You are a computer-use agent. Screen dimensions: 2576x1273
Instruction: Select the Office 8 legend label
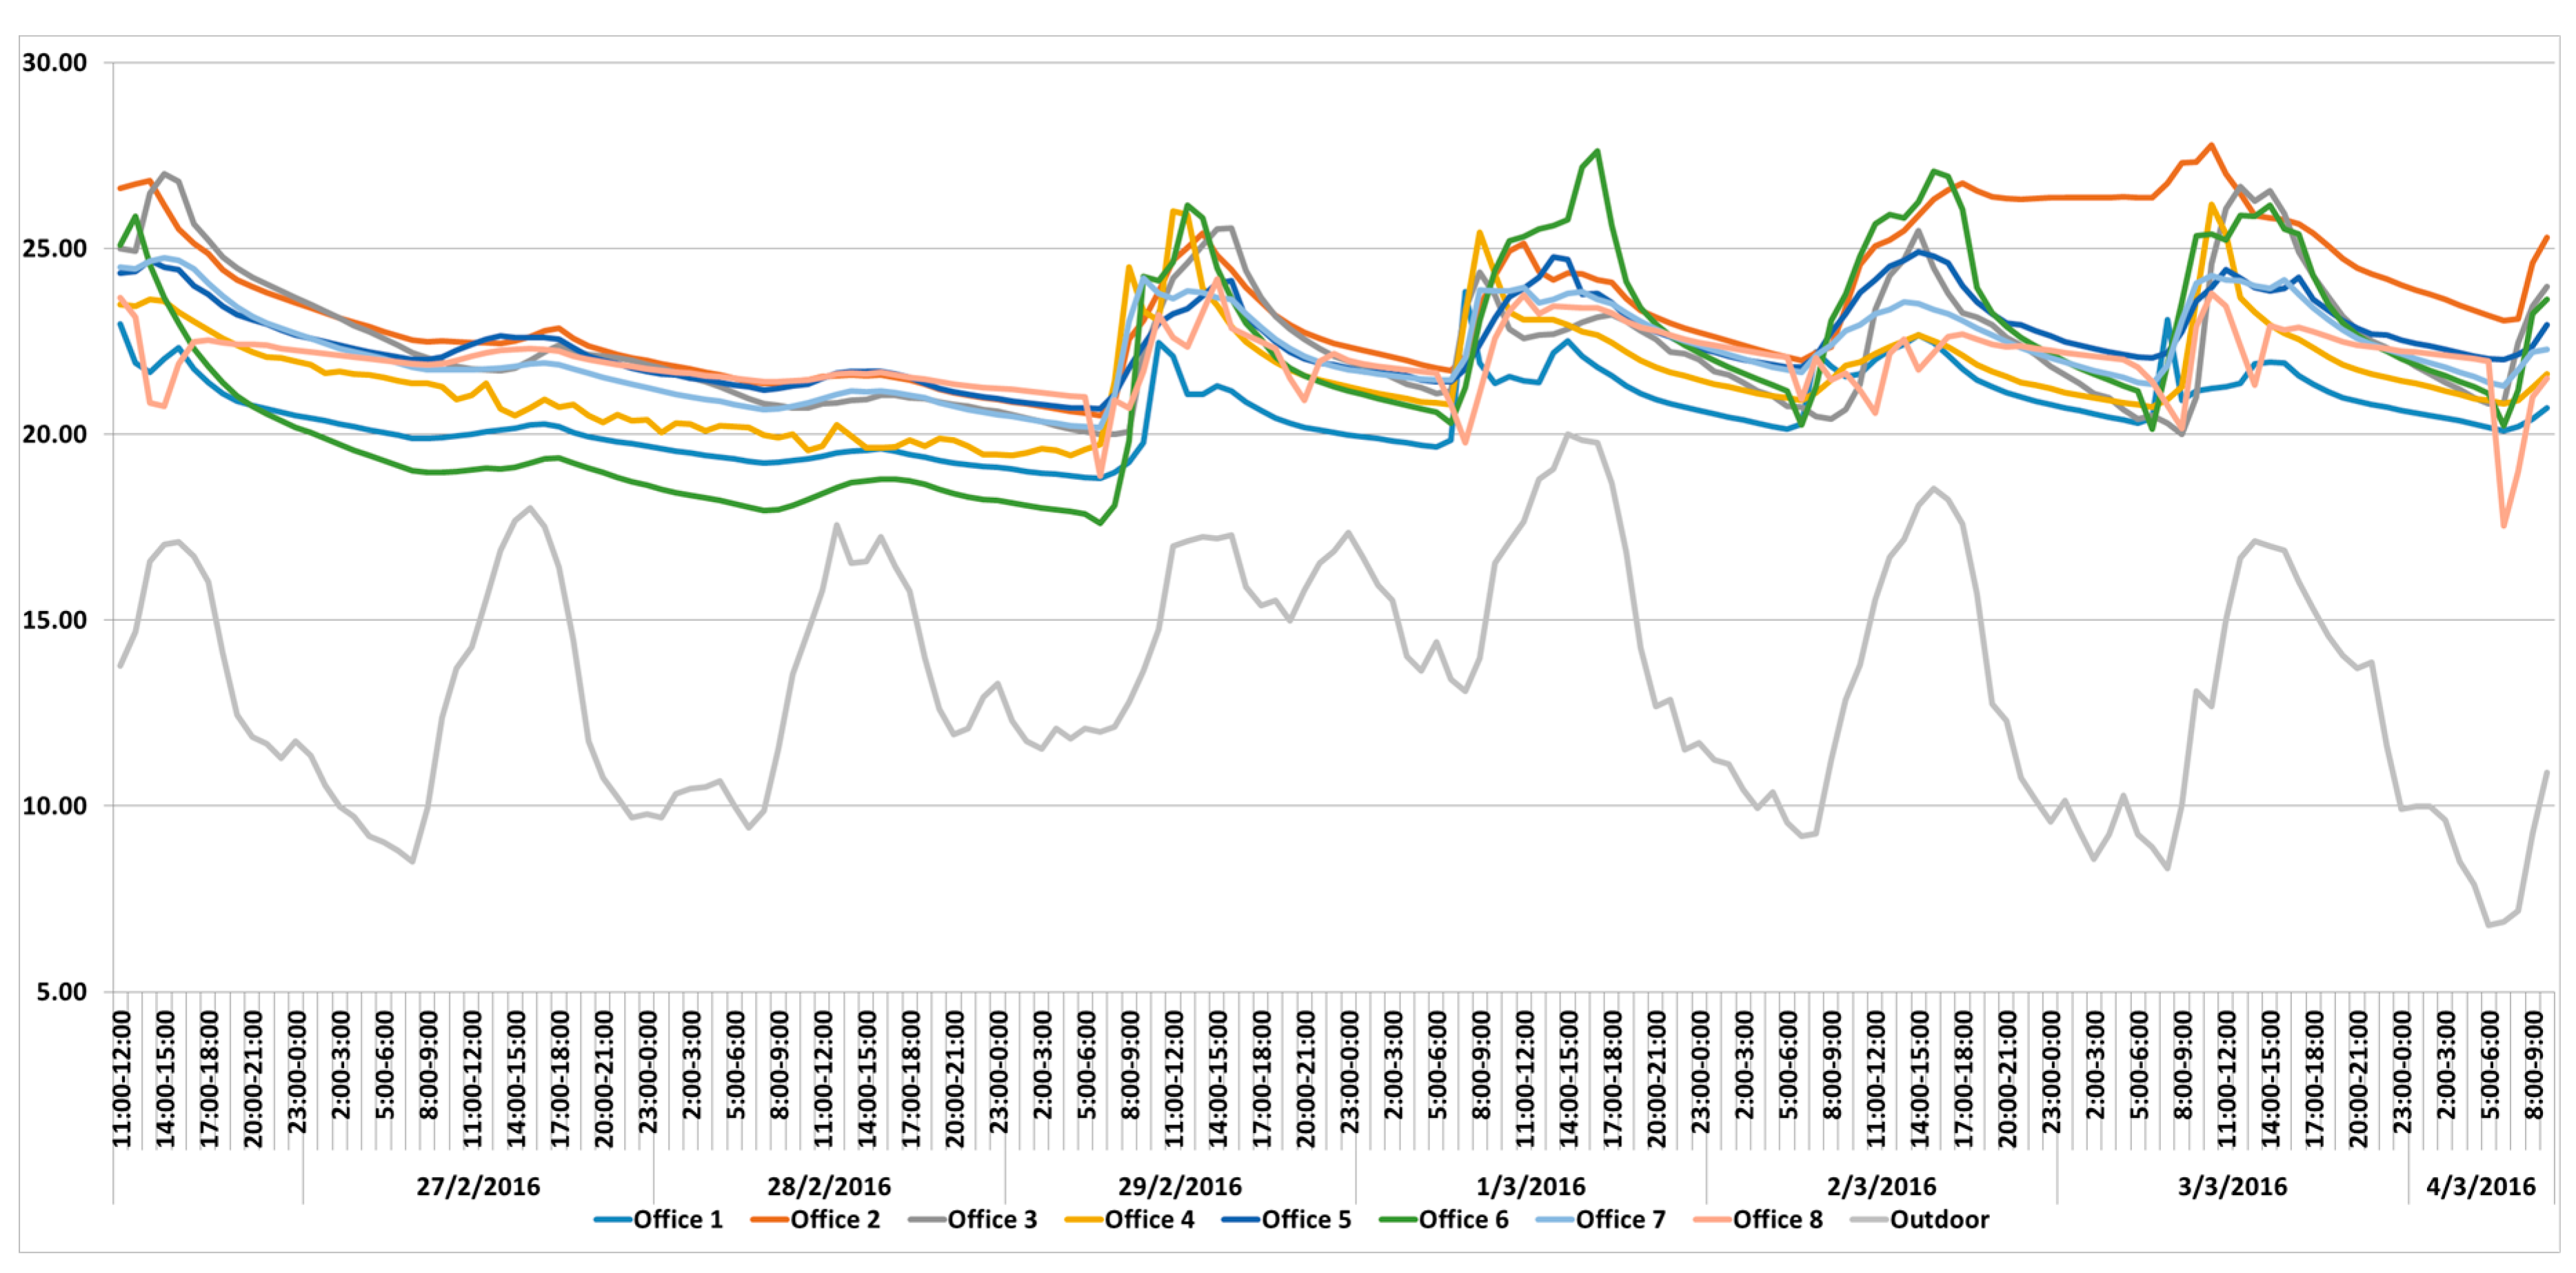point(1777,1219)
